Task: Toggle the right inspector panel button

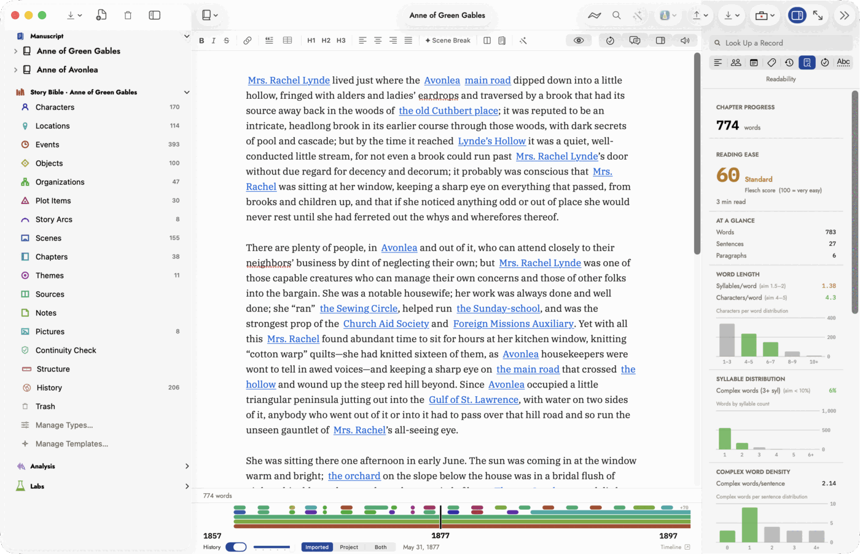Action: pos(797,15)
